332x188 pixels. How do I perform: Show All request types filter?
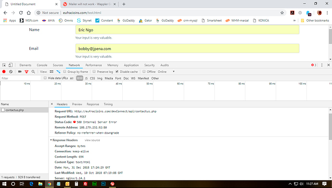pos(72,78)
